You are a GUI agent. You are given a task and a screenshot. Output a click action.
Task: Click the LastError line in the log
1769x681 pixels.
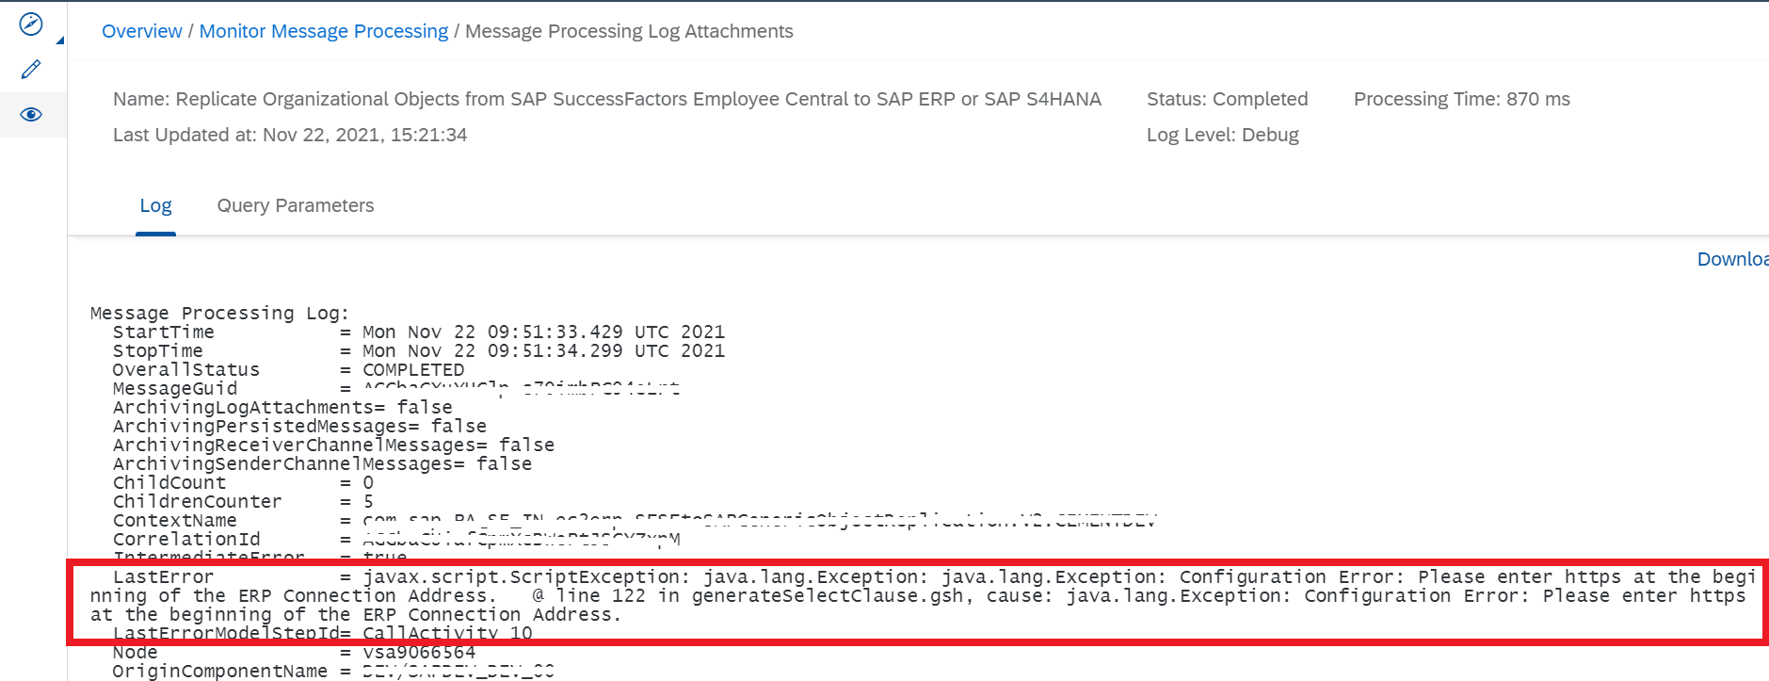click(918, 595)
